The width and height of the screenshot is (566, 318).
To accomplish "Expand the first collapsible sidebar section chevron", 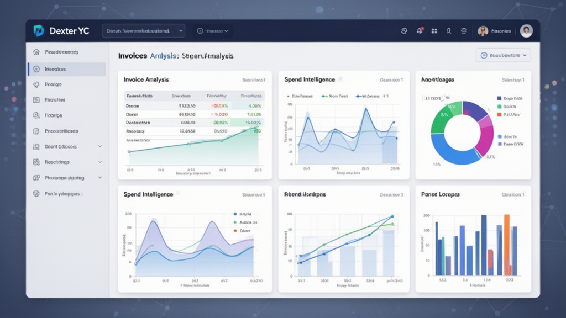I will click(x=100, y=146).
